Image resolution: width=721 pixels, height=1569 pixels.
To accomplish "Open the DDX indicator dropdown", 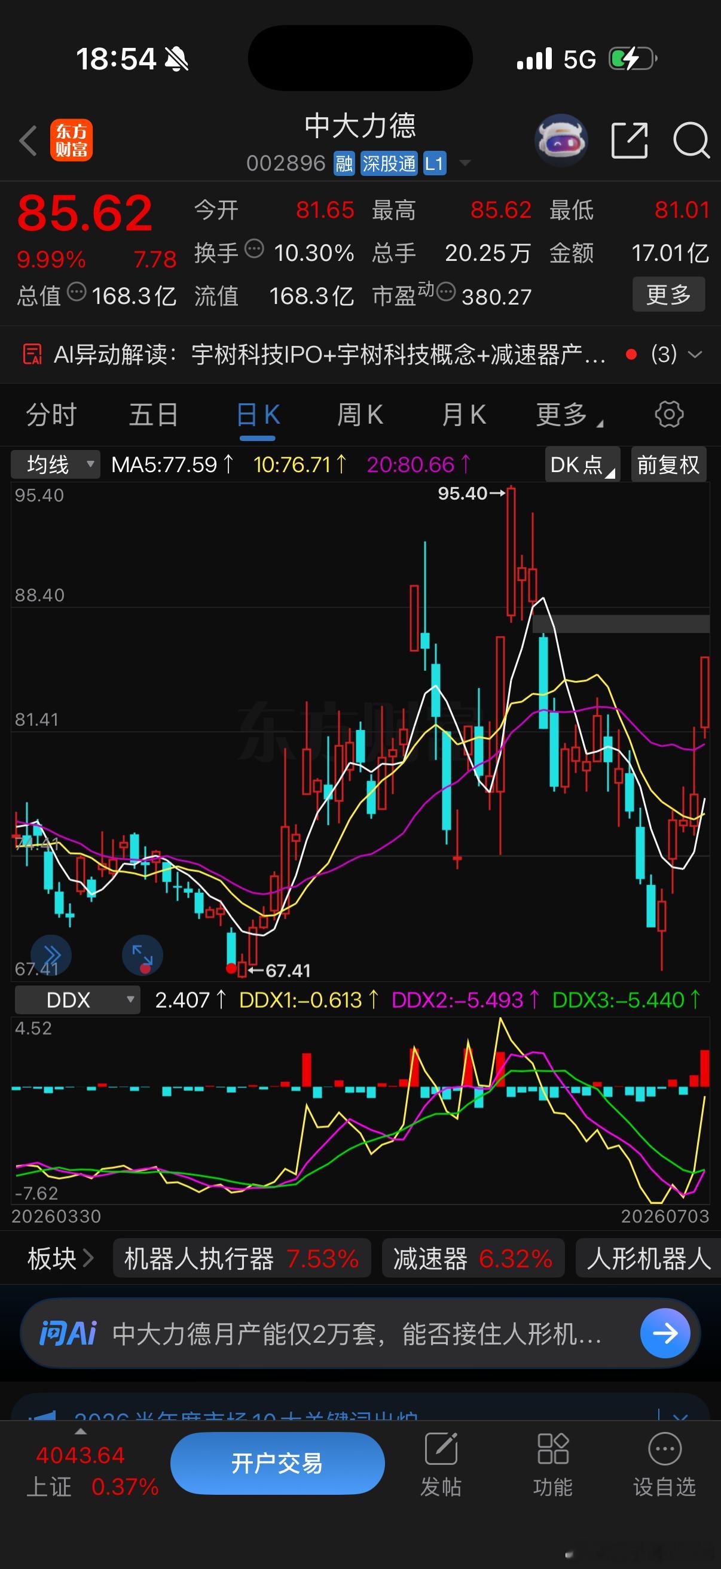I will click(x=77, y=1000).
